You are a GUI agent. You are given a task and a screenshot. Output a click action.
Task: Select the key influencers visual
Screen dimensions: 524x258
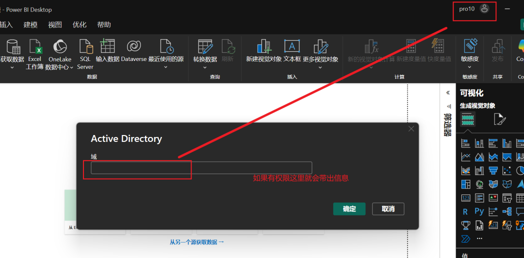tap(493, 212)
